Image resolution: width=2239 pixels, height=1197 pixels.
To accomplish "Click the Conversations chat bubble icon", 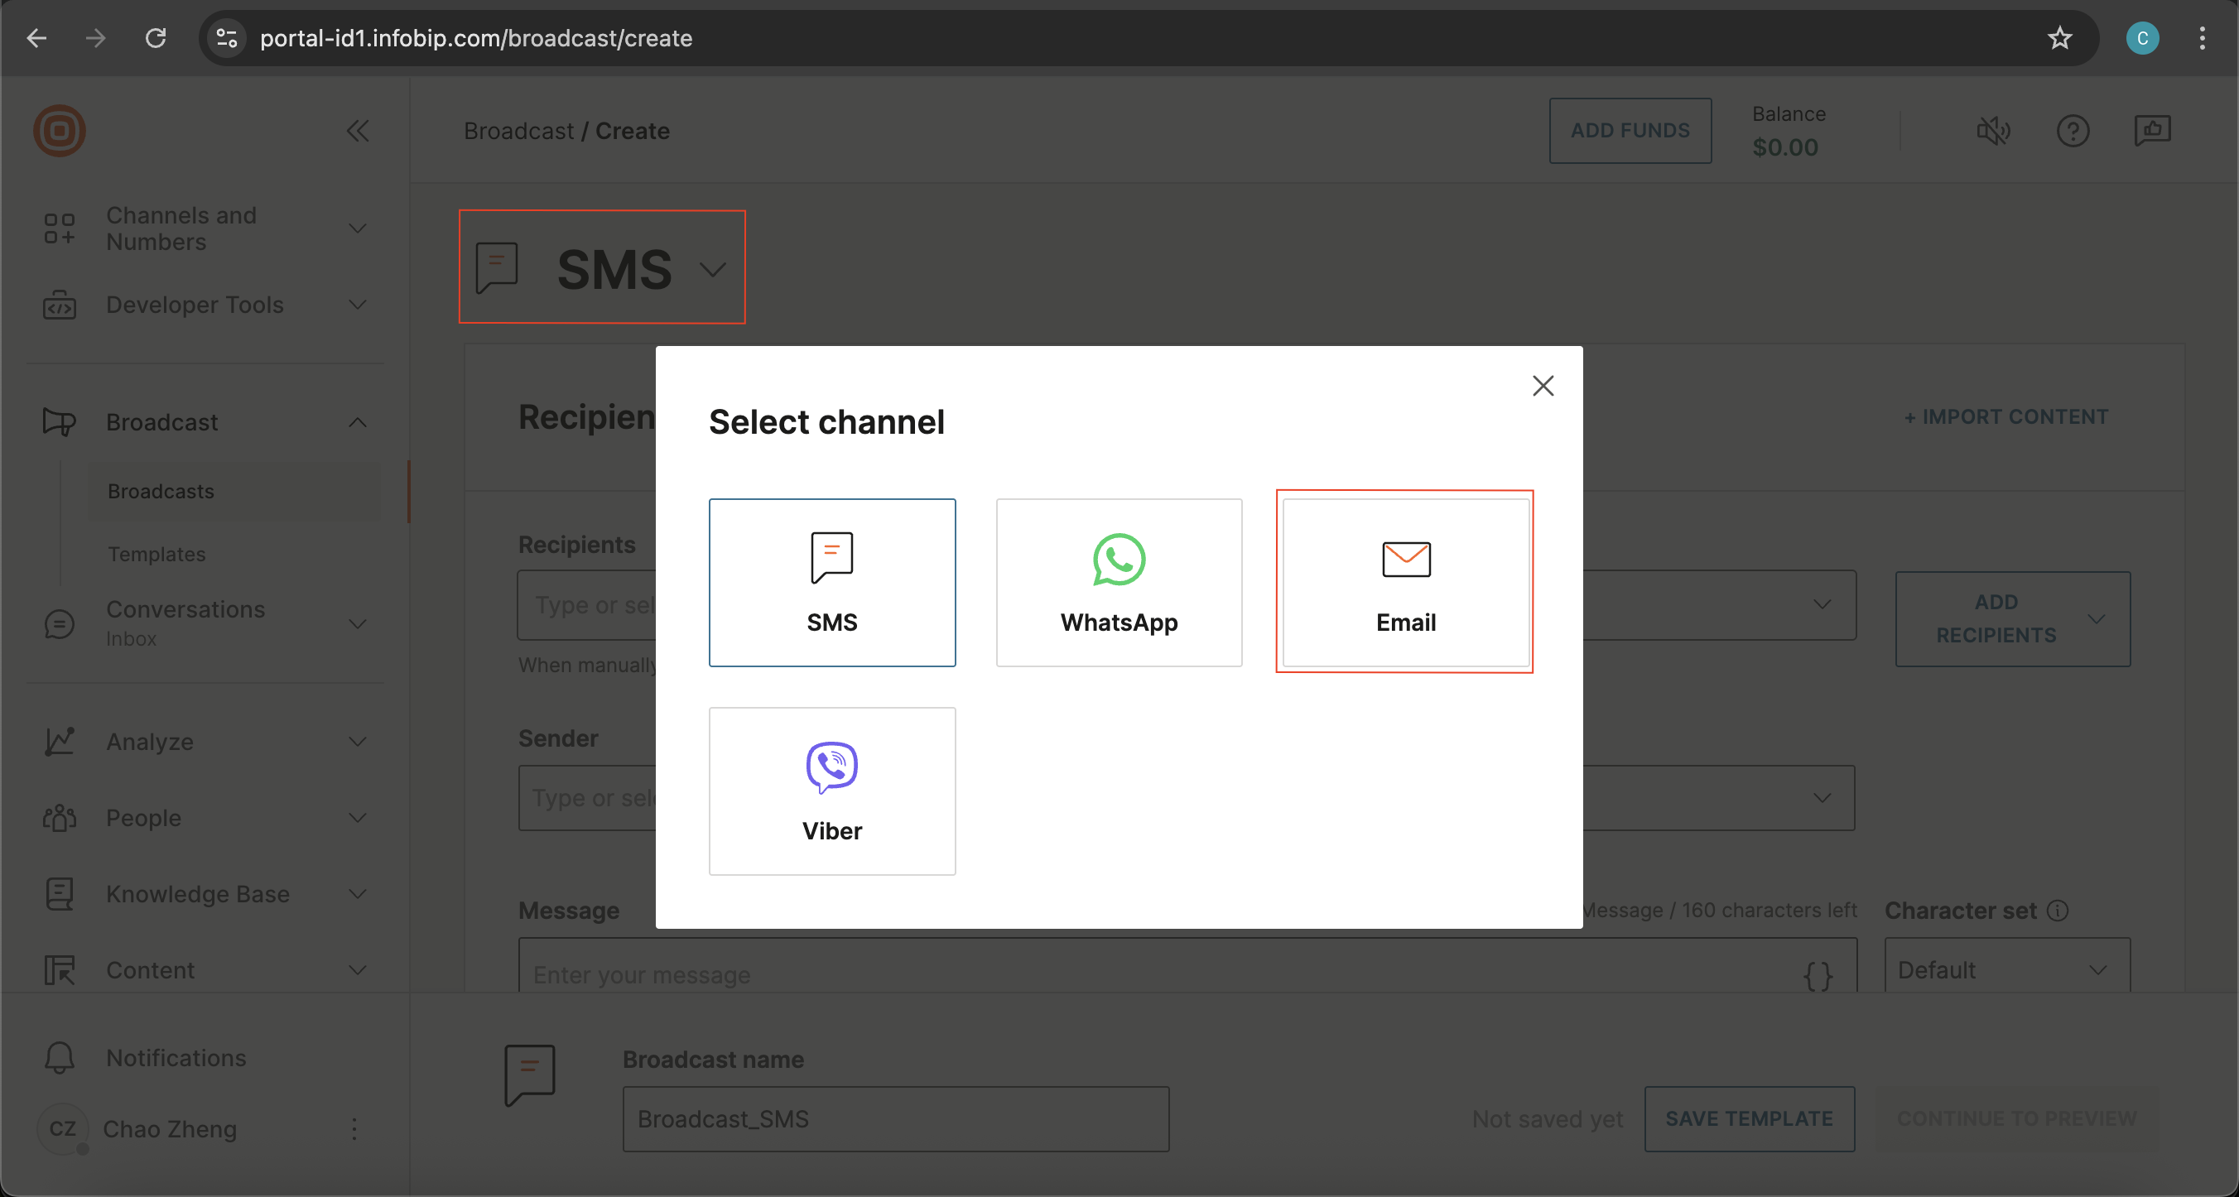I will coord(59,623).
